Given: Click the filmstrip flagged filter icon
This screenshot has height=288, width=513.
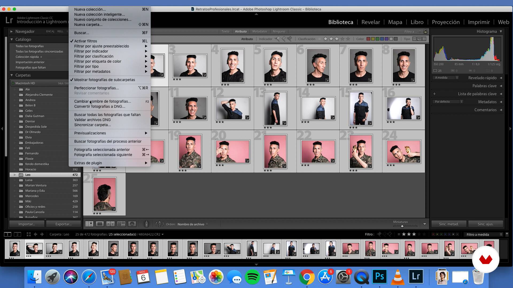Looking at the screenshot, I should click(379, 234).
